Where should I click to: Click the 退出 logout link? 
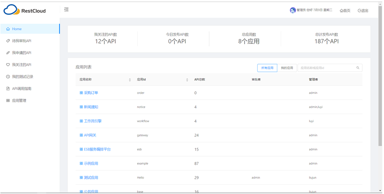(x=363, y=11)
